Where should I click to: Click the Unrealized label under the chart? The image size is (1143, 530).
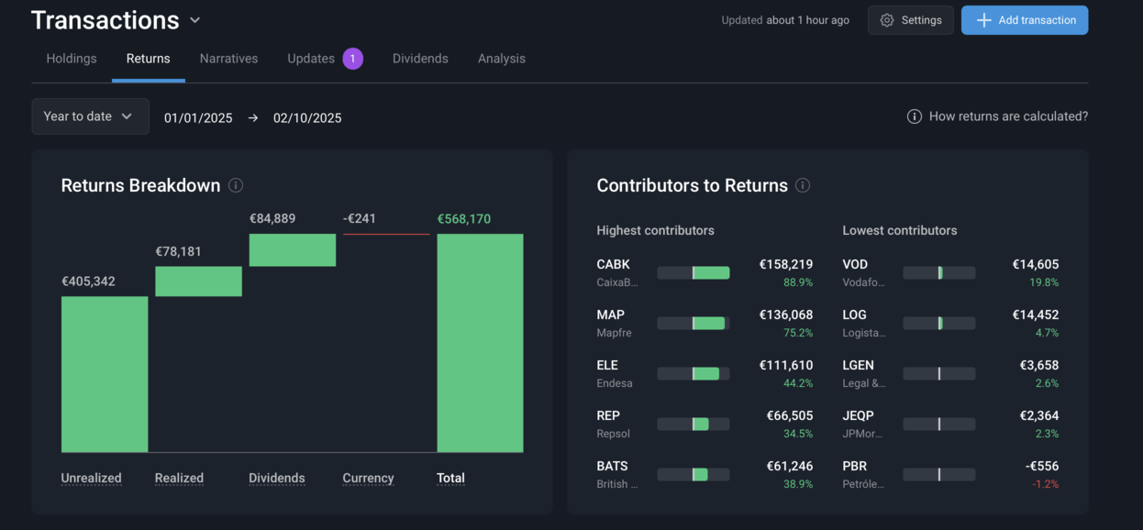pyautogui.click(x=91, y=478)
